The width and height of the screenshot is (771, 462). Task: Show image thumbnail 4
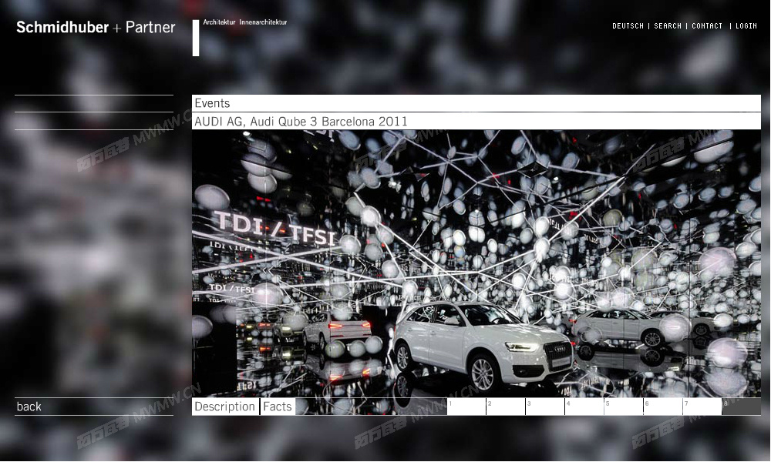point(584,407)
